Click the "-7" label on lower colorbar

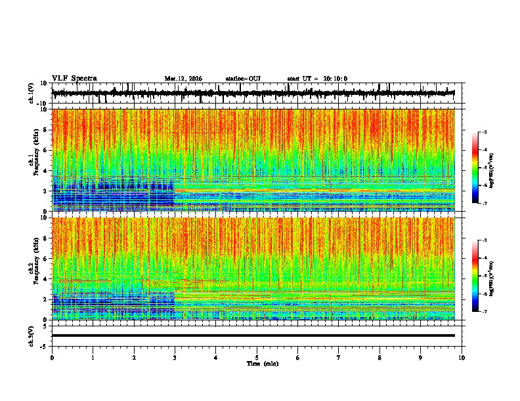click(485, 312)
